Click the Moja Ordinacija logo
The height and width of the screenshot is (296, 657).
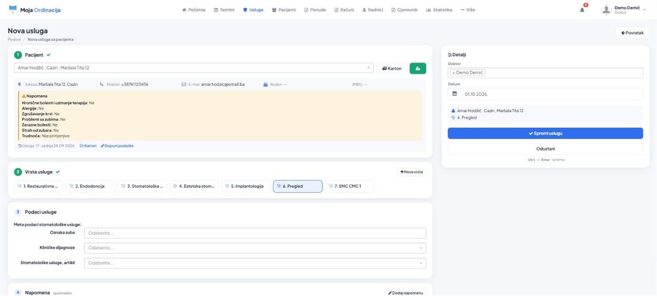(35, 10)
